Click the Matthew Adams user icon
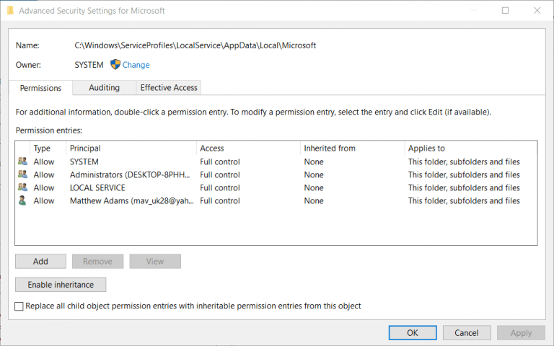The image size is (554, 346). click(22, 200)
